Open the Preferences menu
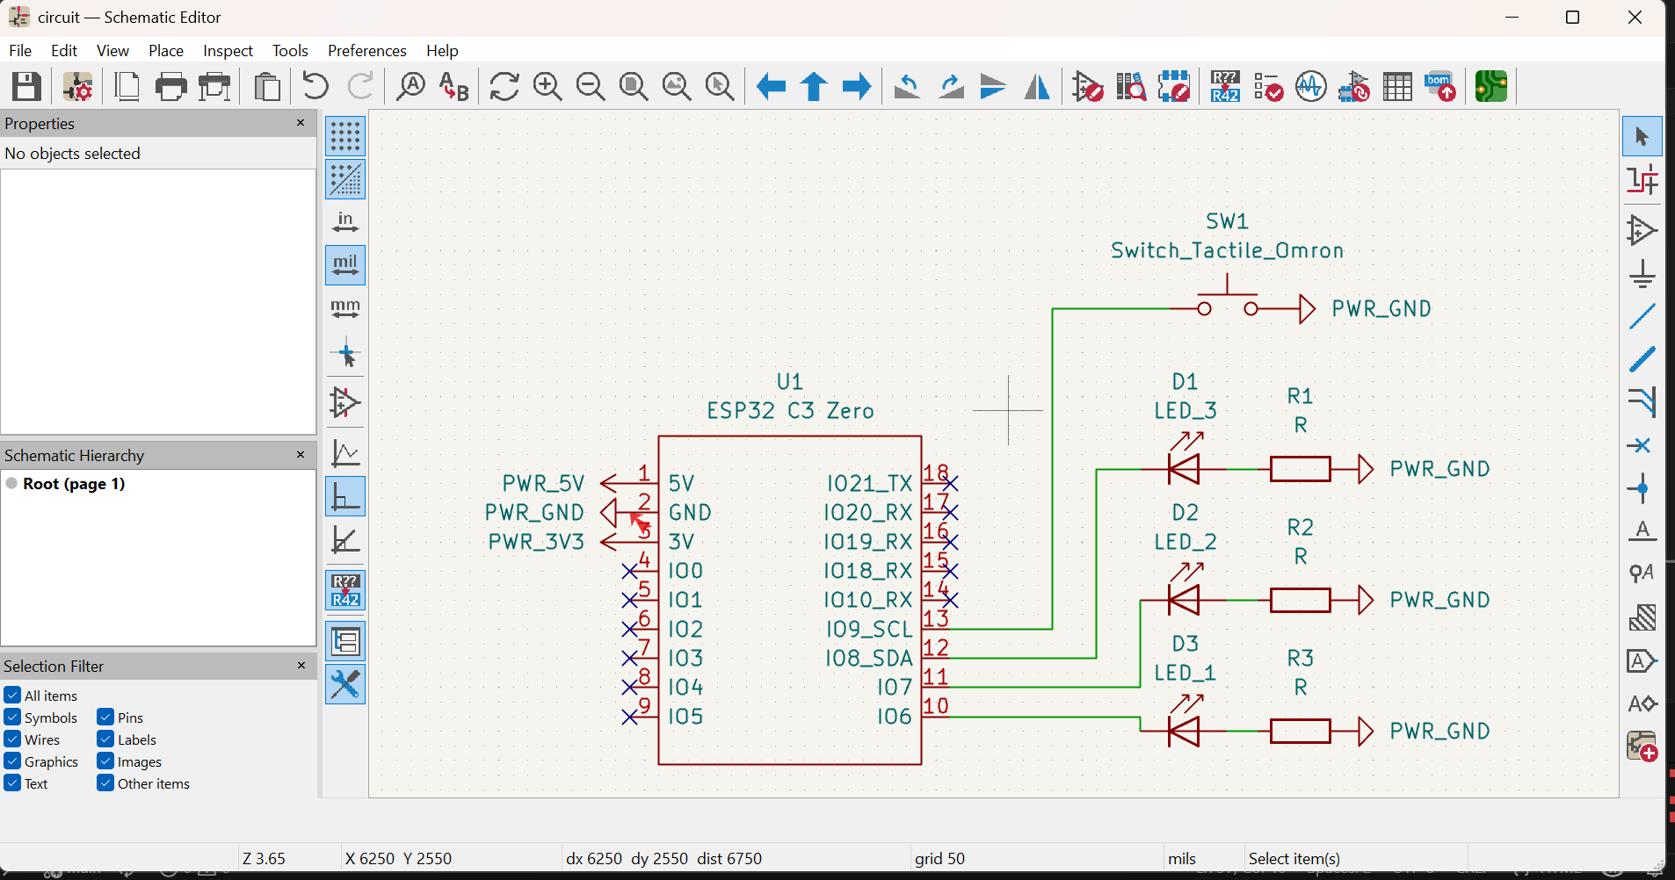 click(367, 51)
